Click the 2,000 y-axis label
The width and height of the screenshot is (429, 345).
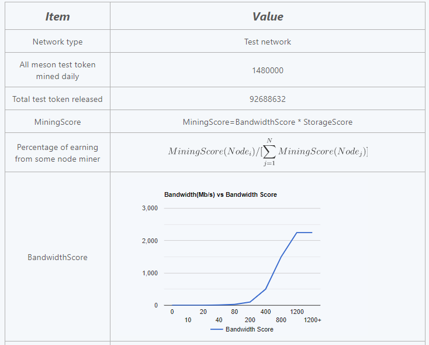click(x=150, y=241)
